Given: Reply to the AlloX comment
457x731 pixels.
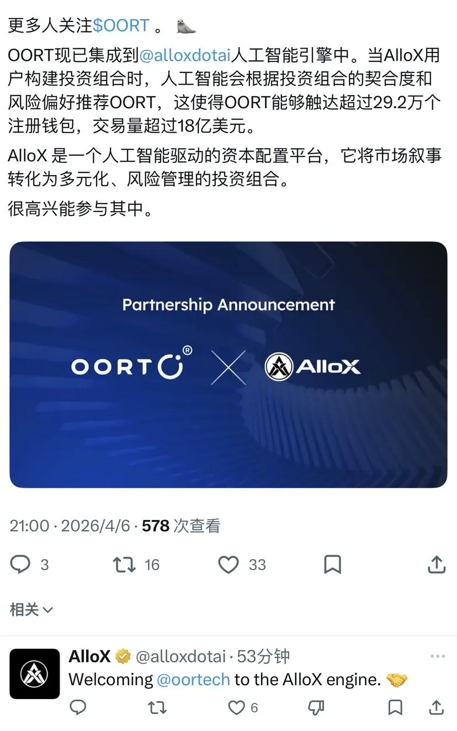Looking at the screenshot, I should click(78, 707).
